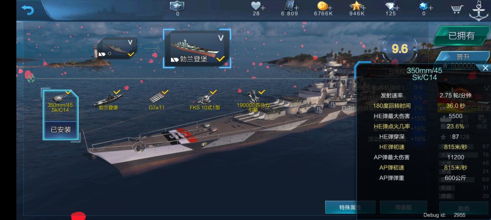Select the G7aT1 torpedo module

pyautogui.click(x=157, y=100)
